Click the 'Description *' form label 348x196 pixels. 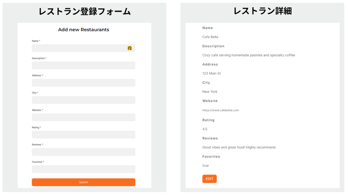pos(39,58)
